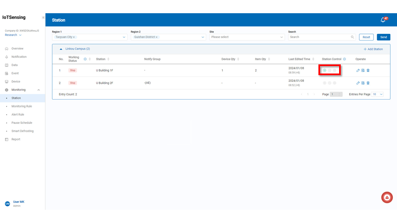The image size is (397, 223).
Task: Open the Entries Per Page dropdown
Action: coord(378,94)
